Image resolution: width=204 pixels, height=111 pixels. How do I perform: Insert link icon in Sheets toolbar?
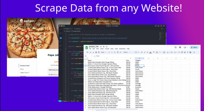(x=179, y=52)
